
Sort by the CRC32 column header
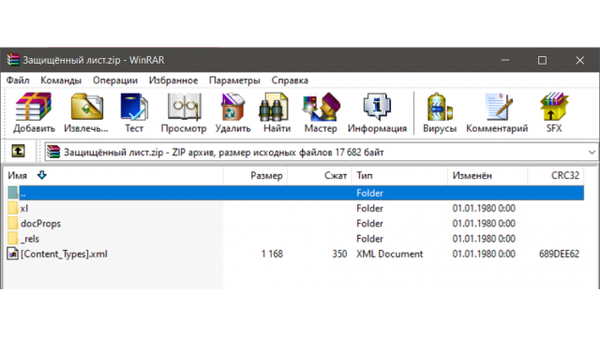pyautogui.click(x=556, y=175)
